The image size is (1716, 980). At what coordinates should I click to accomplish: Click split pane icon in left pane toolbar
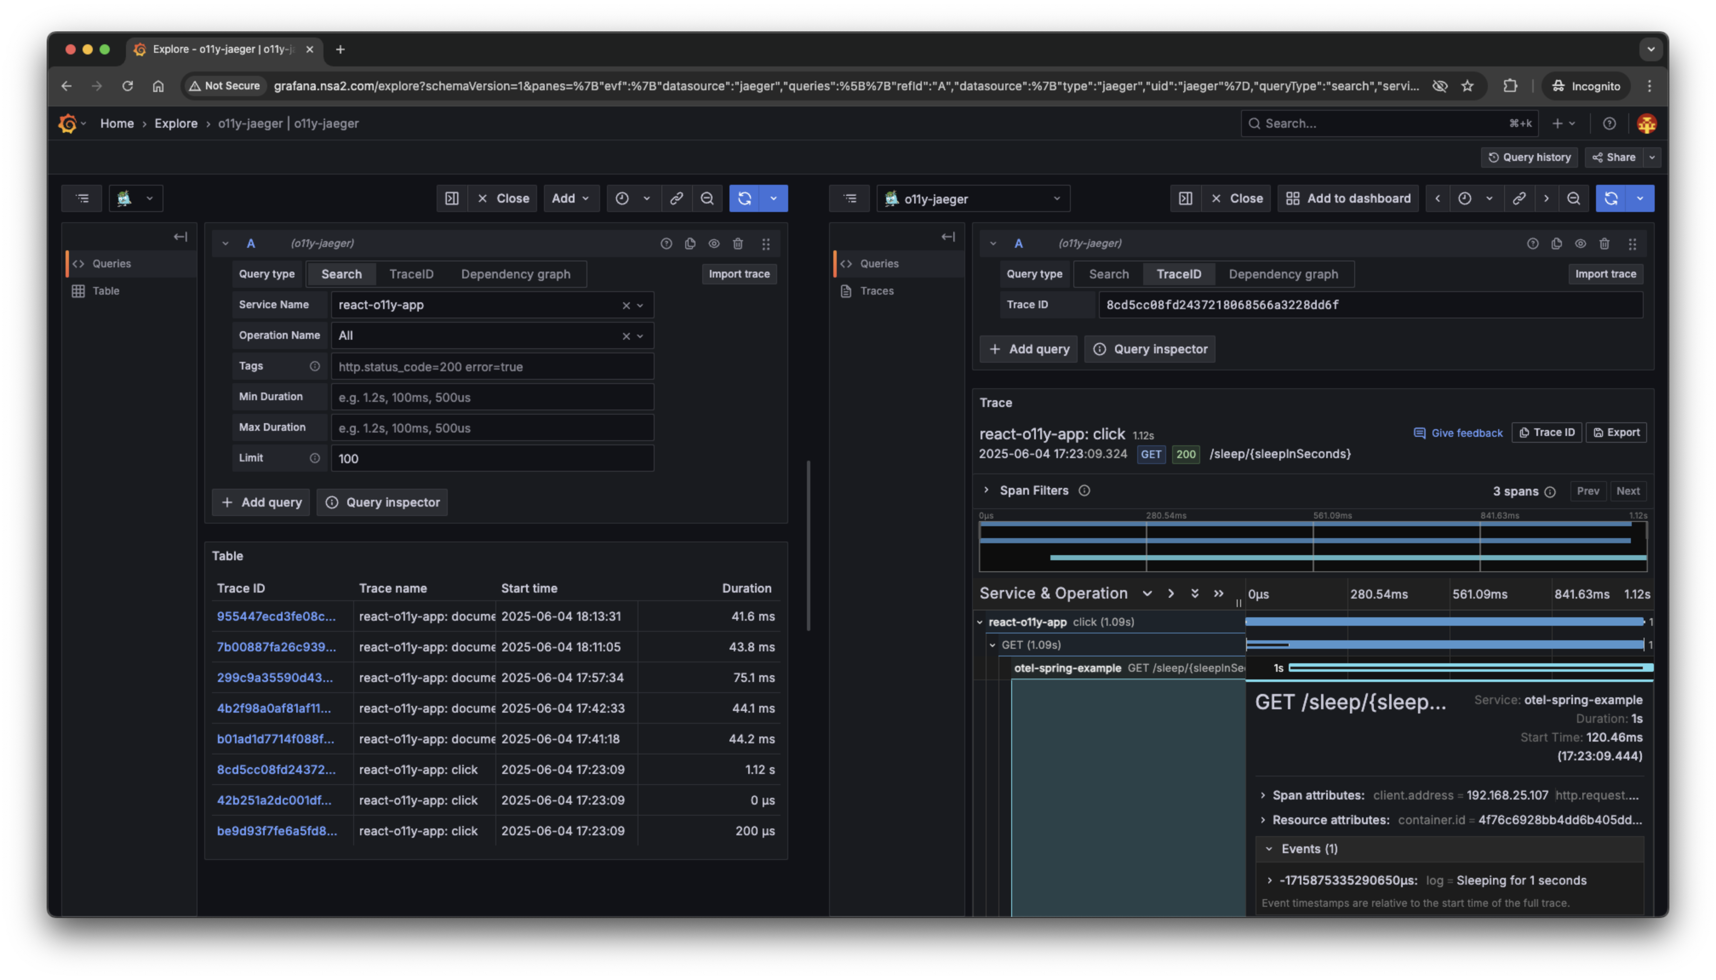tap(452, 198)
